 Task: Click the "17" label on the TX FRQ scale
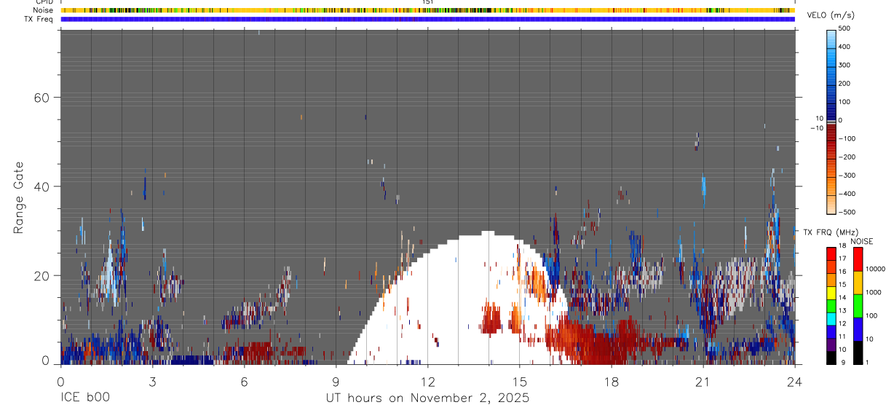[x=843, y=259]
